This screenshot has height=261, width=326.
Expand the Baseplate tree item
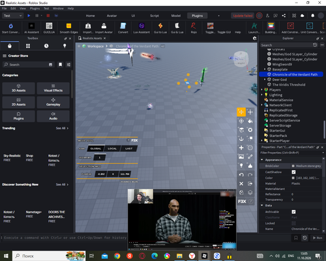[265, 69]
